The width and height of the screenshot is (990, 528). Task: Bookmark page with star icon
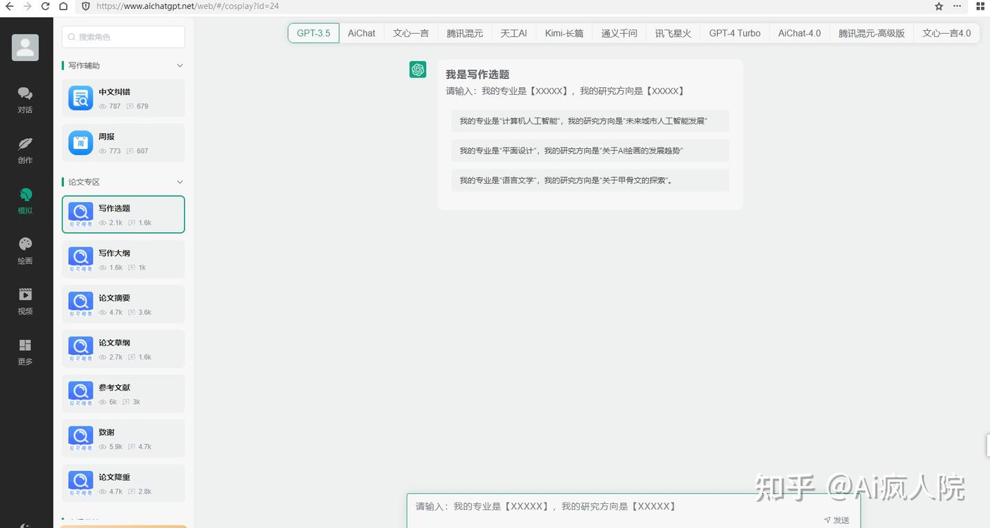pyautogui.click(x=939, y=6)
